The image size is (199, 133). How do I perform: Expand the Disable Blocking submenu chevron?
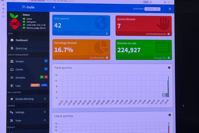[x=45, y=99]
